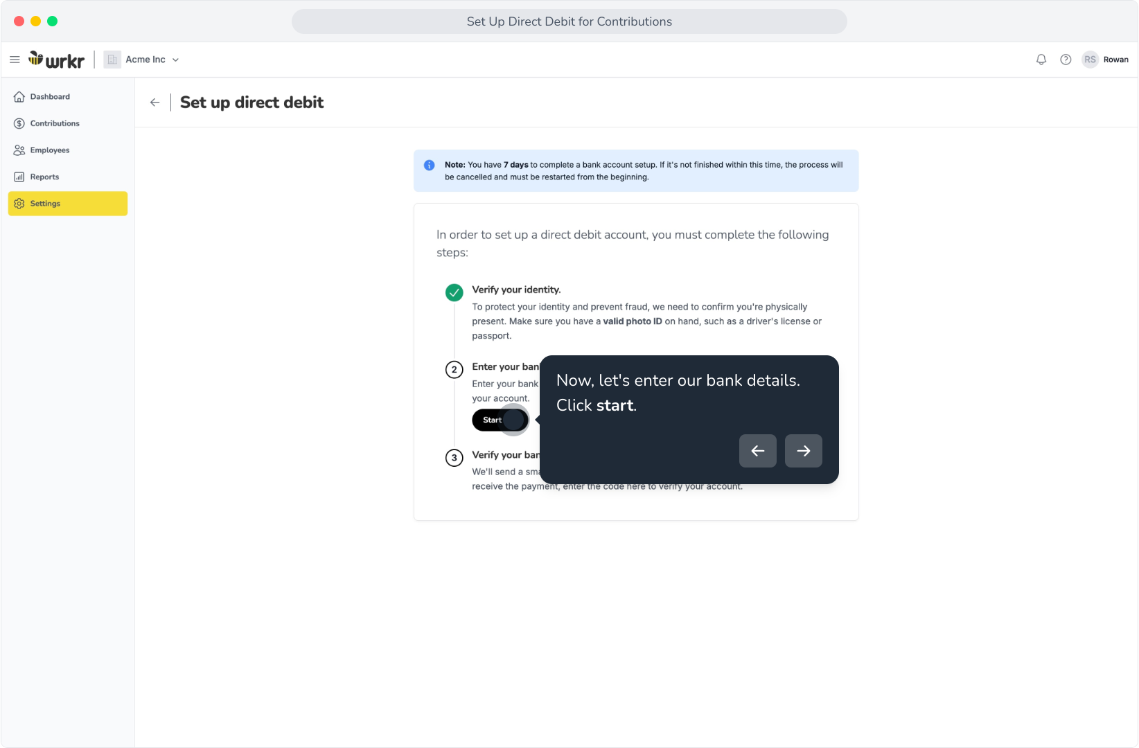Click the Acme Inc building icon
This screenshot has width=1139, height=748.
tap(112, 60)
